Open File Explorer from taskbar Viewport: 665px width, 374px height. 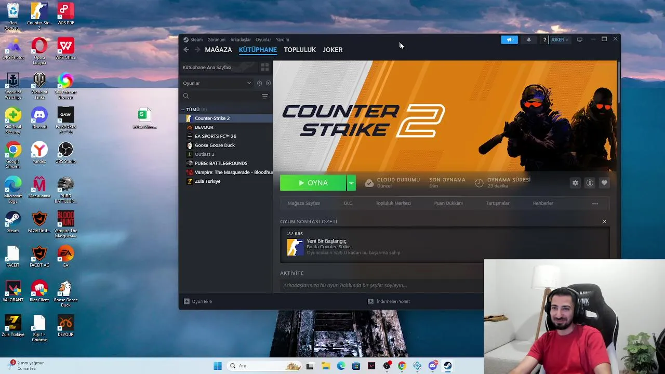tap(326, 366)
